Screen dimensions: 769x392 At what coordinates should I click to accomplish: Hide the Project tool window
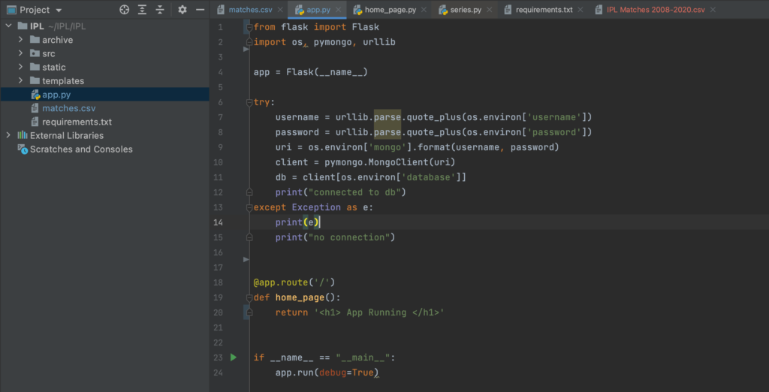[x=200, y=10]
